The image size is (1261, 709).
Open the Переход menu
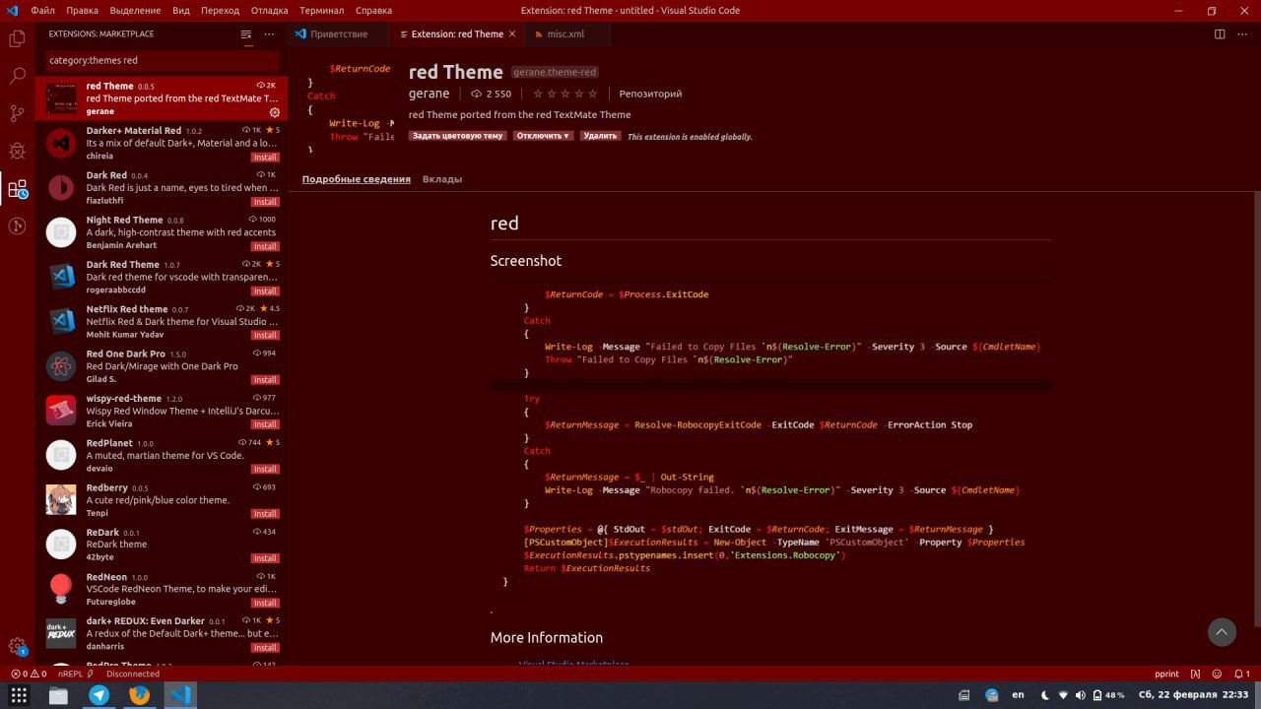point(220,10)
